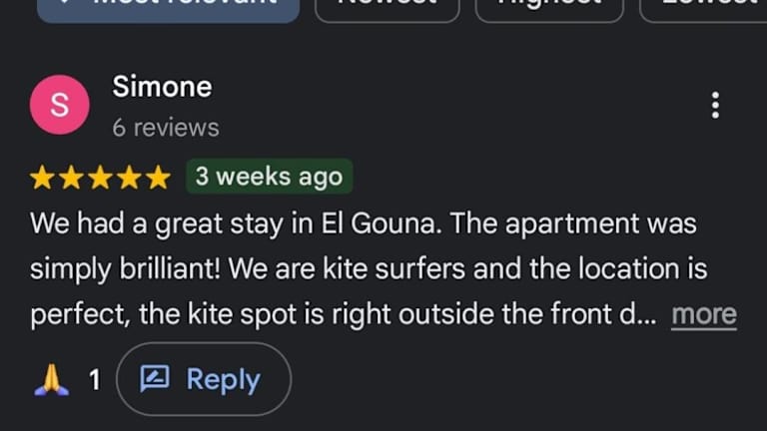The height and width of the screenshot is (431, 767).
Task: Expand the review with the more link
Action: pos(703,315)
